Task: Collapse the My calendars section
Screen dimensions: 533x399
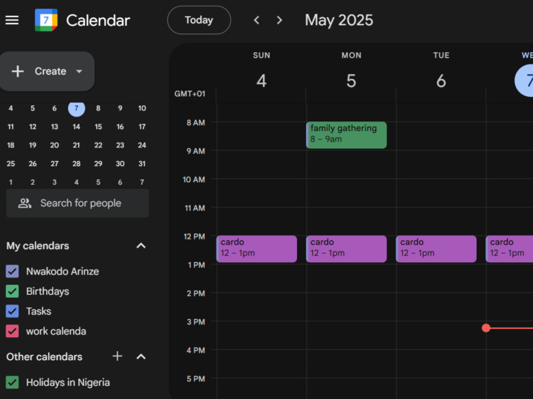Action: (x=141, y=246)
